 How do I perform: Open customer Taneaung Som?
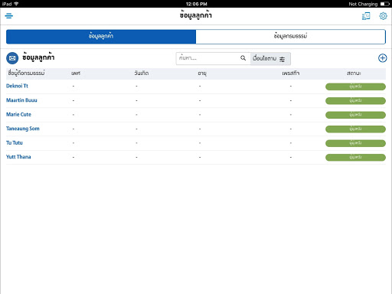[23, 129]
